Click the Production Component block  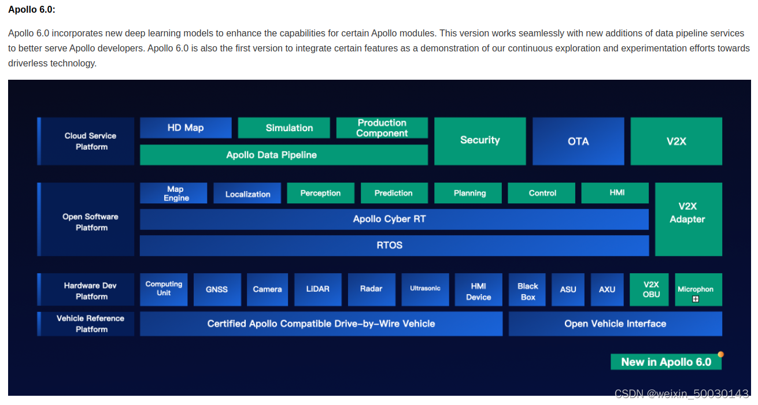(x=382, y=128)
